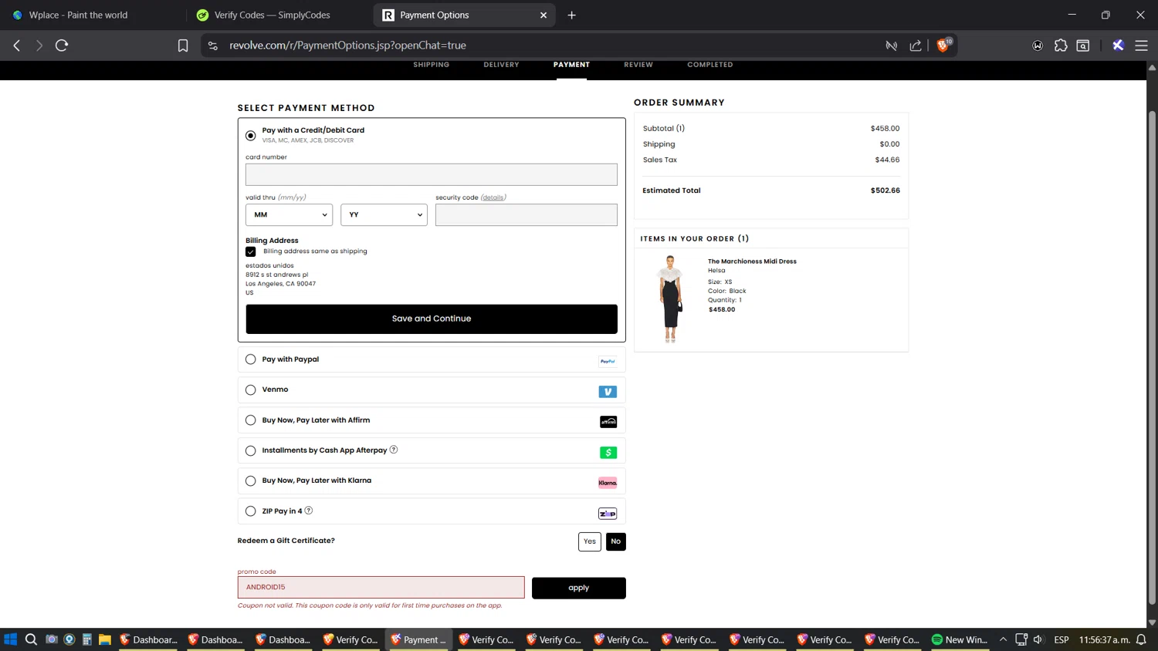Open new browser tab with plus
1158x651 pixels.
tap(572, 15)
